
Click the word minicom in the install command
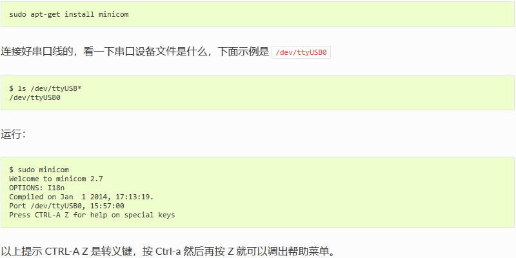pyautogui.click(x=114, y=14)
